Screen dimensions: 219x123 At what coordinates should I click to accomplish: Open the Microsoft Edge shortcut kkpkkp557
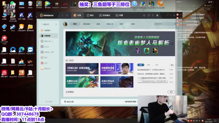coord(22,51)
